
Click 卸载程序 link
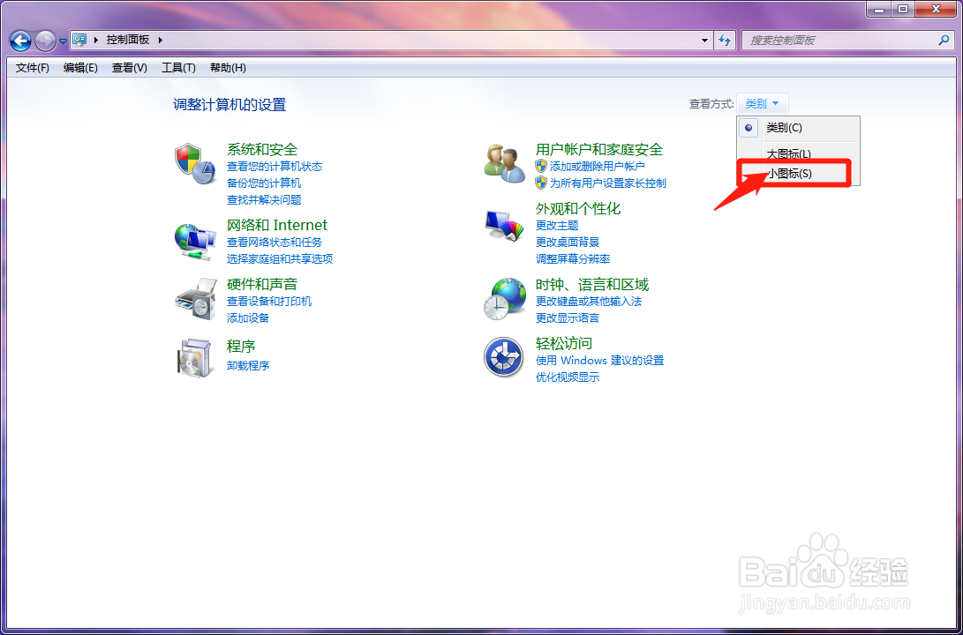click(x=248, y=366)
